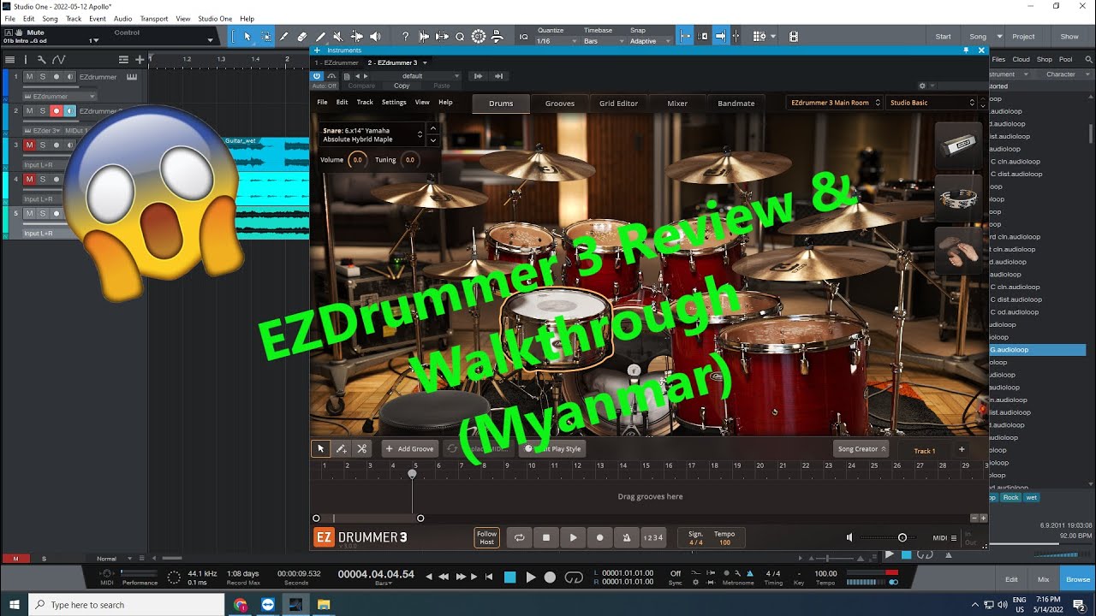Image resolution: width=1096 pixels, height=616 pixels.
Task: Open EZdrummer Settings menu
Action: coord(394,103)
